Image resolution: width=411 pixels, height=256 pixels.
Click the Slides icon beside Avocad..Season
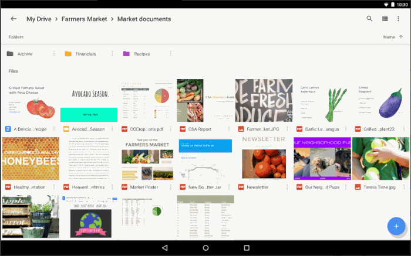pyautogui.click(x=66, y=129)
